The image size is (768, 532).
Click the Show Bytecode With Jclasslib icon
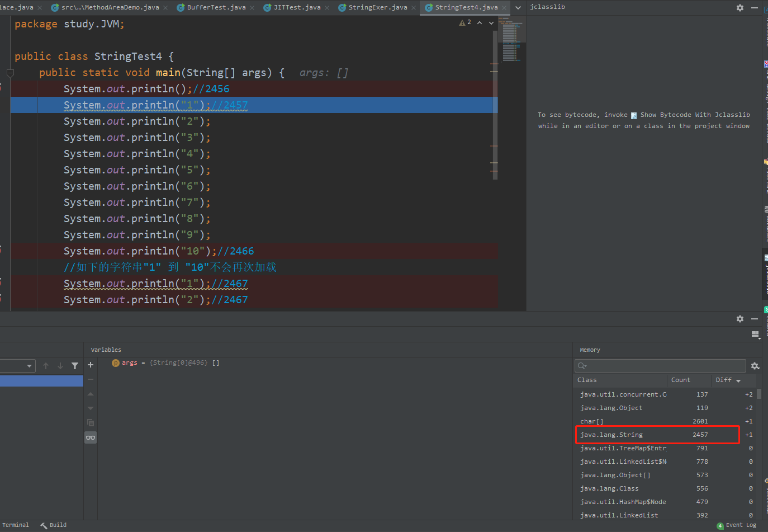tap(634, 116)
